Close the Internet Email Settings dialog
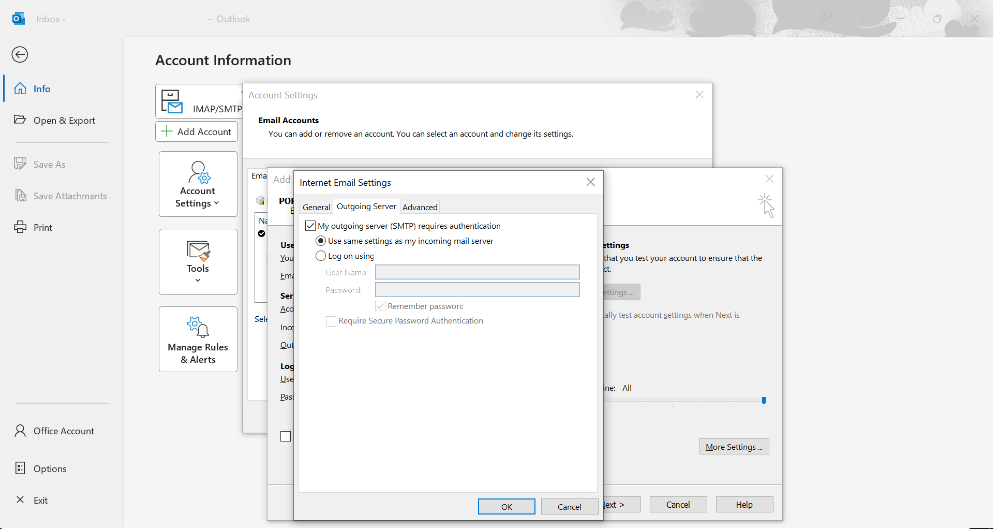The width and height of the screenshot is (998, 529). (x=590, y=182)
